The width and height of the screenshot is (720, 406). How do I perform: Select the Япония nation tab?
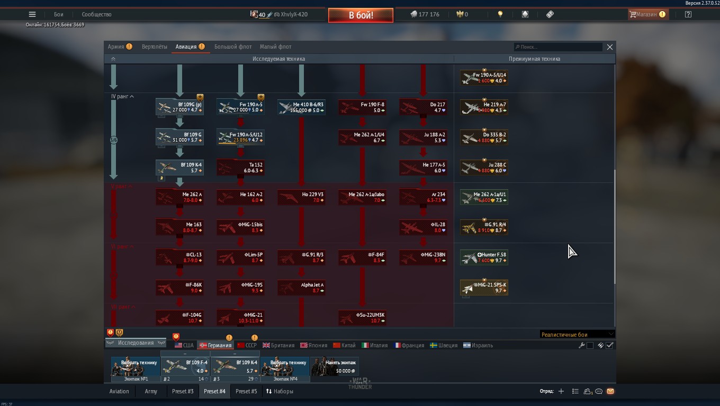(314, 345)
